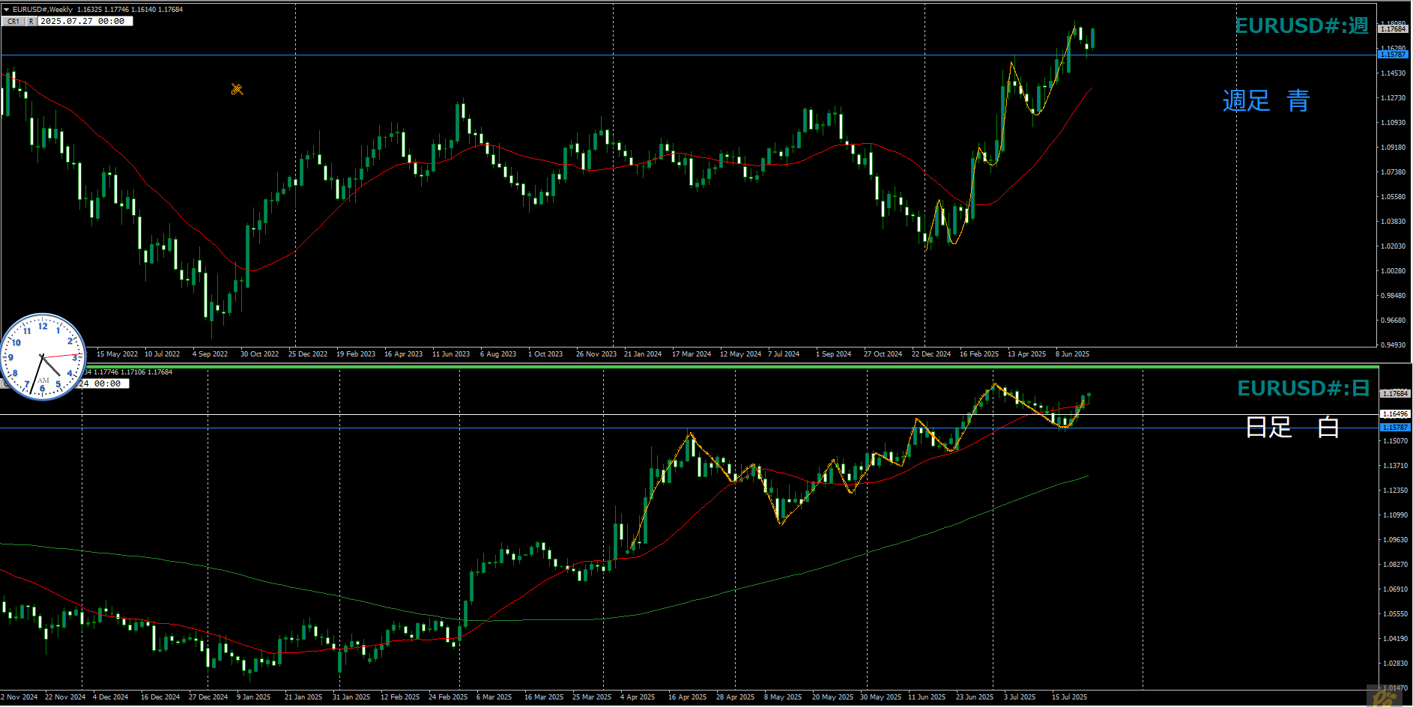
Task: Click the 23 Jun 2025 date on daily axis
Action: (975, 697)
